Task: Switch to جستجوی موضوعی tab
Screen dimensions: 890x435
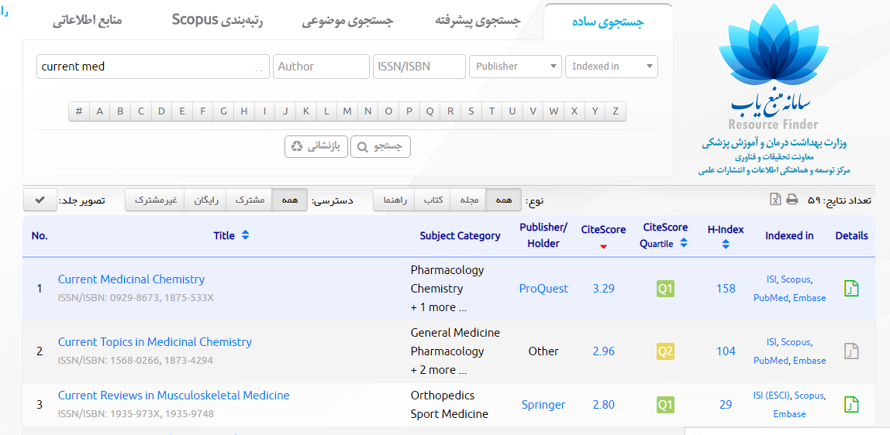Action: tap(347, 22)
